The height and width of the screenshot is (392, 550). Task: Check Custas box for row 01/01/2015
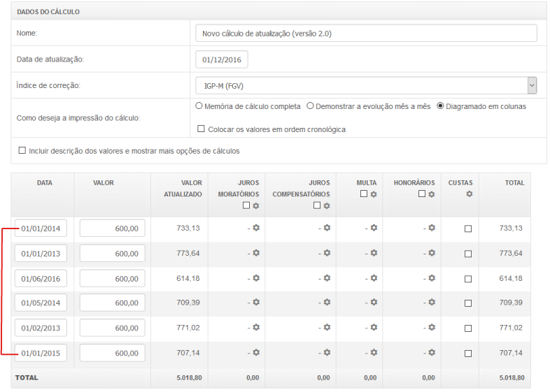click(468, 354)
